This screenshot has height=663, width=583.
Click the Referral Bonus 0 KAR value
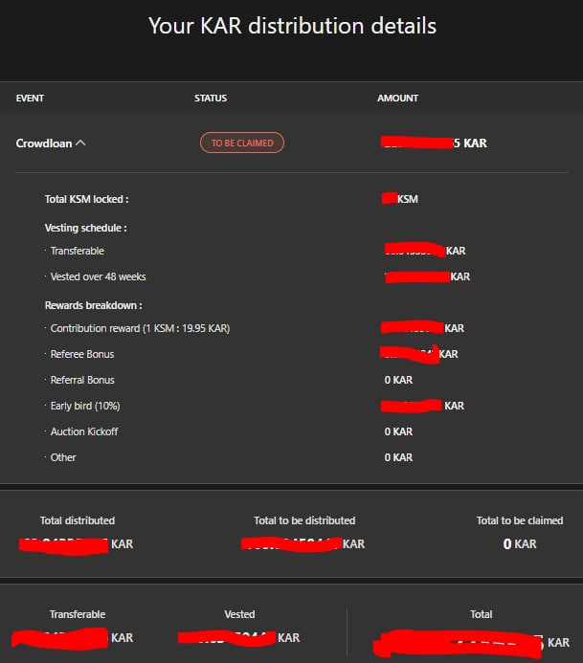tap(398, 380)
